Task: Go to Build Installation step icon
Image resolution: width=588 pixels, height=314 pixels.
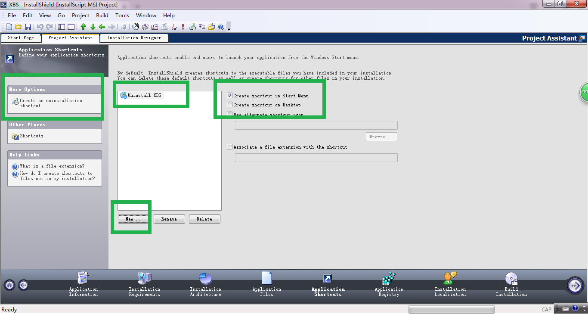Action: pos(511,278)
